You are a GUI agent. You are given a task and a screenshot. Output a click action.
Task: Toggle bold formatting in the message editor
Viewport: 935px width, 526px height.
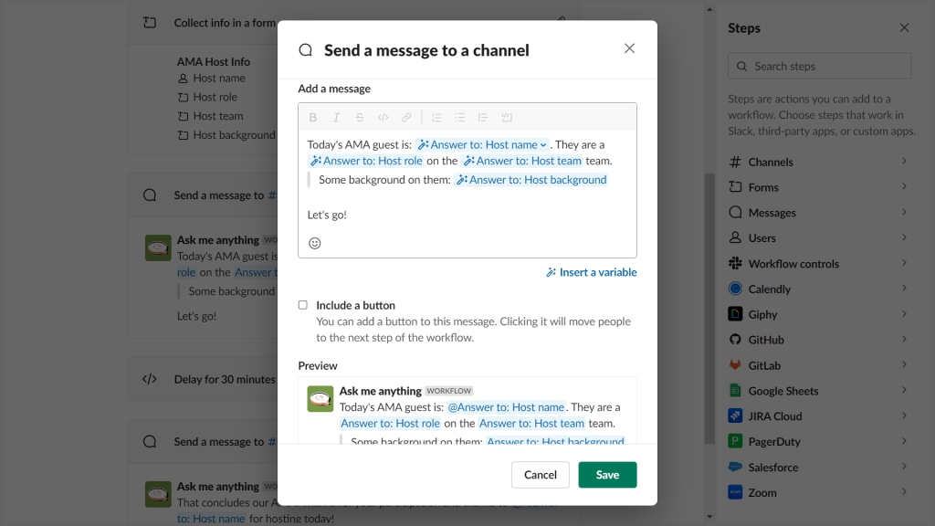(x=313, y=117)
